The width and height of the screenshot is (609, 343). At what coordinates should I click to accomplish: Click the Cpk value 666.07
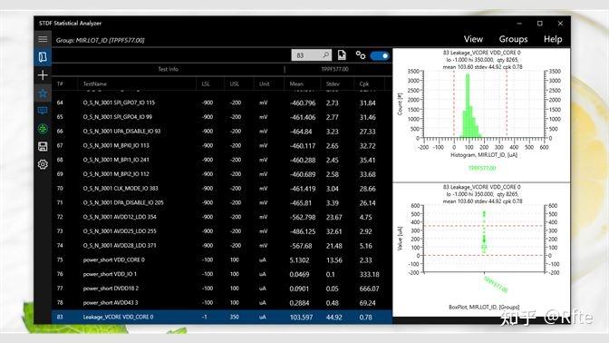click(x=369, y=289)
